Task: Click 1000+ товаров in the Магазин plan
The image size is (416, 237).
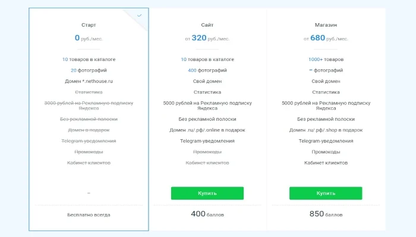Action: (326, 59)
